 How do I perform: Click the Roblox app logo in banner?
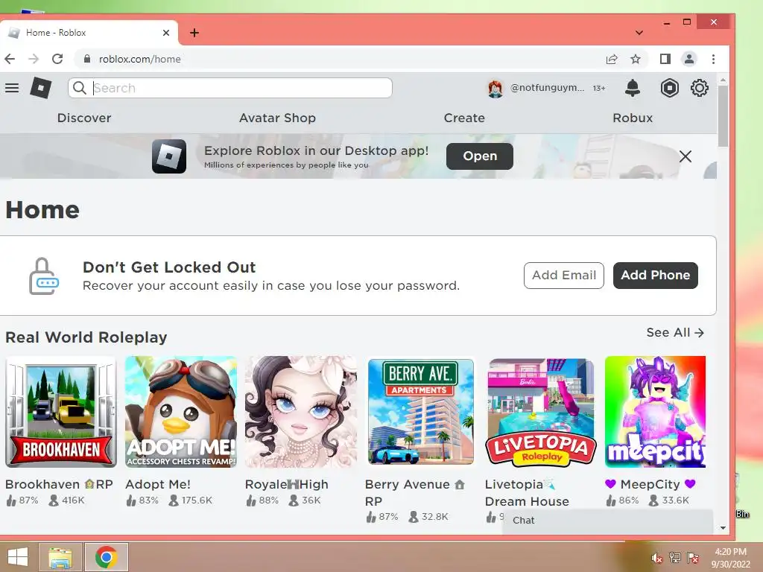tap(169, 156)
